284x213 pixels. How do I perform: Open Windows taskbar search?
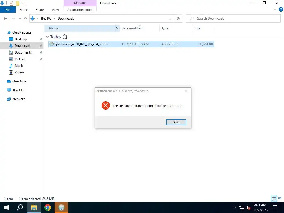pos(20,207)
